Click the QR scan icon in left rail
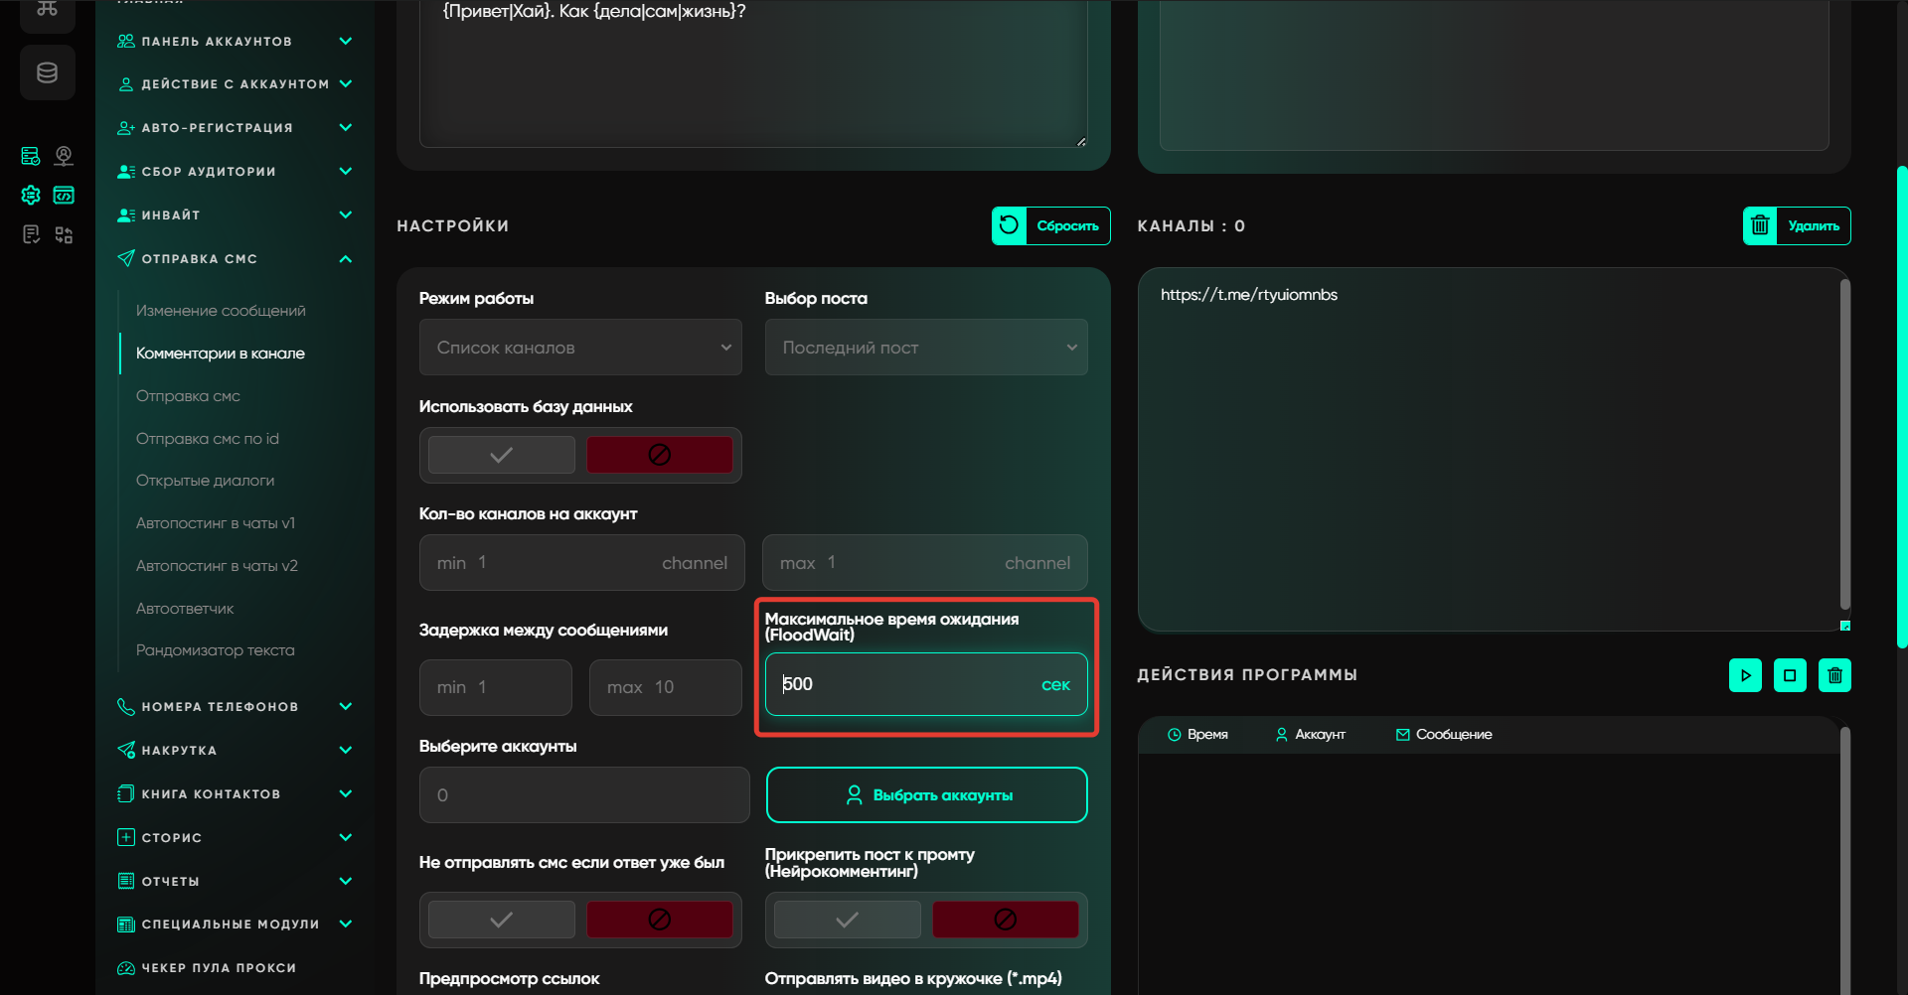1908x995 pixels. click(64, 235)
